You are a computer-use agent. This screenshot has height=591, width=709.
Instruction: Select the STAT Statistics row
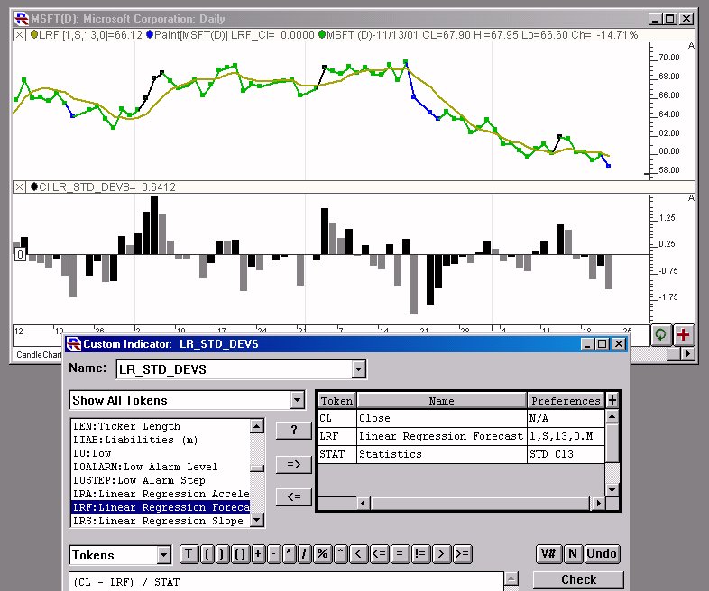point(461,454)
